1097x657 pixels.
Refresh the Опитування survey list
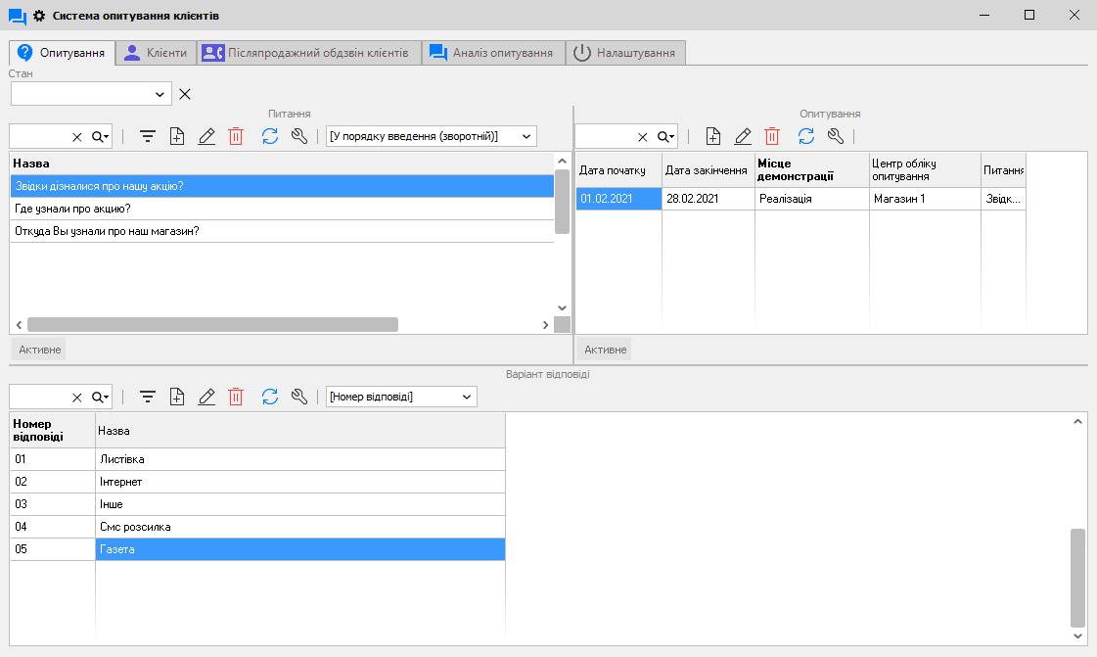pyautogui.click(x=806, y=137)
